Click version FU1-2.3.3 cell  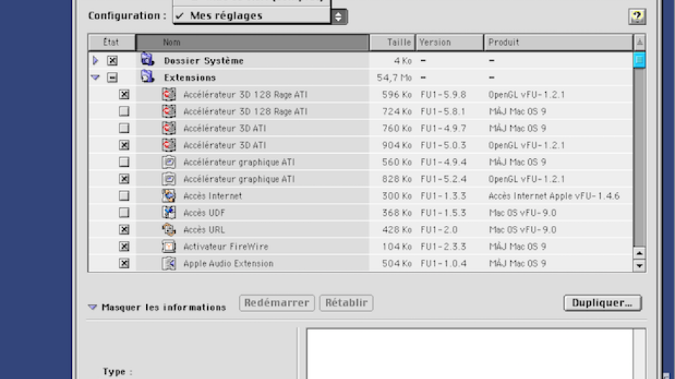pyautogui.click(x=443, y=247)
